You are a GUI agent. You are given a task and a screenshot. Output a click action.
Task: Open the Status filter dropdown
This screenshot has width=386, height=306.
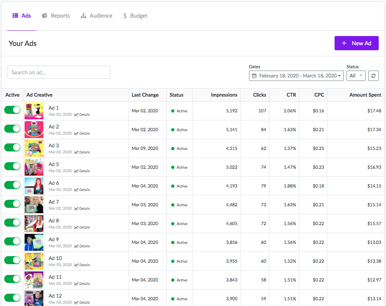point(356,76)
